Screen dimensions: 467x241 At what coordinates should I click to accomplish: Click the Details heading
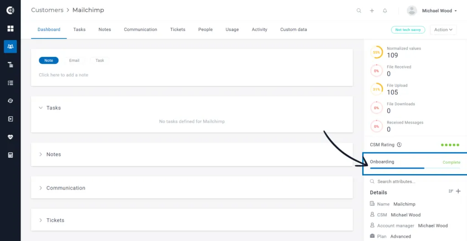click(x=378, y=192)
